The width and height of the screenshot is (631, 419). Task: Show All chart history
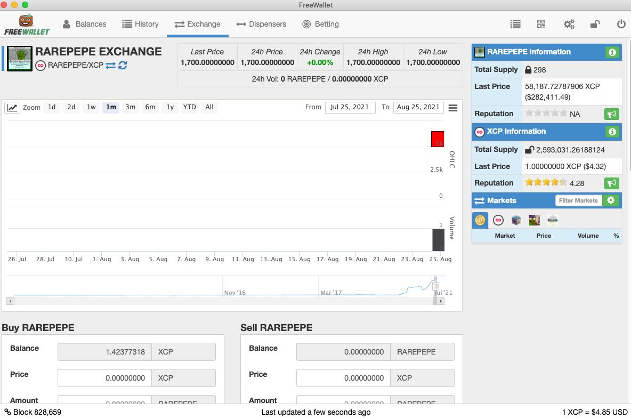[x=209, y=107]
